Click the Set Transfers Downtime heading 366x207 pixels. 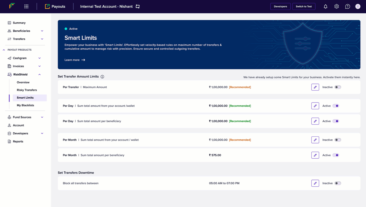76,173
